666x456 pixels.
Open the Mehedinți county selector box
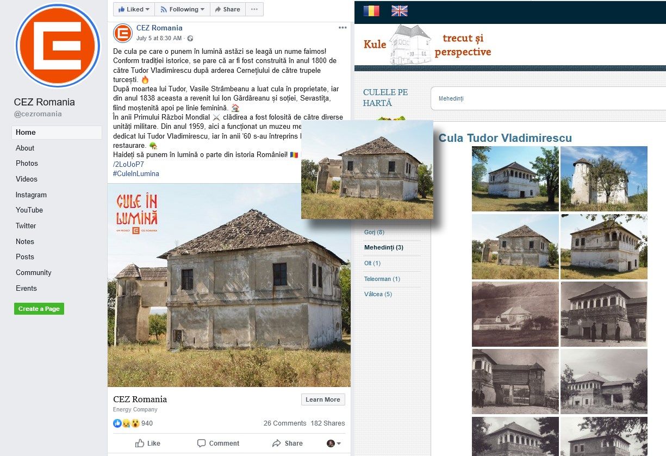[548, 99]
